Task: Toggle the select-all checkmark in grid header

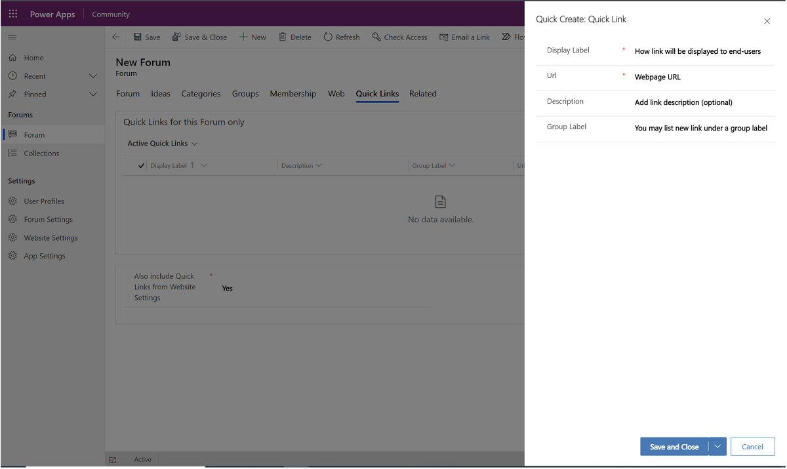Action: coord(141,166)
